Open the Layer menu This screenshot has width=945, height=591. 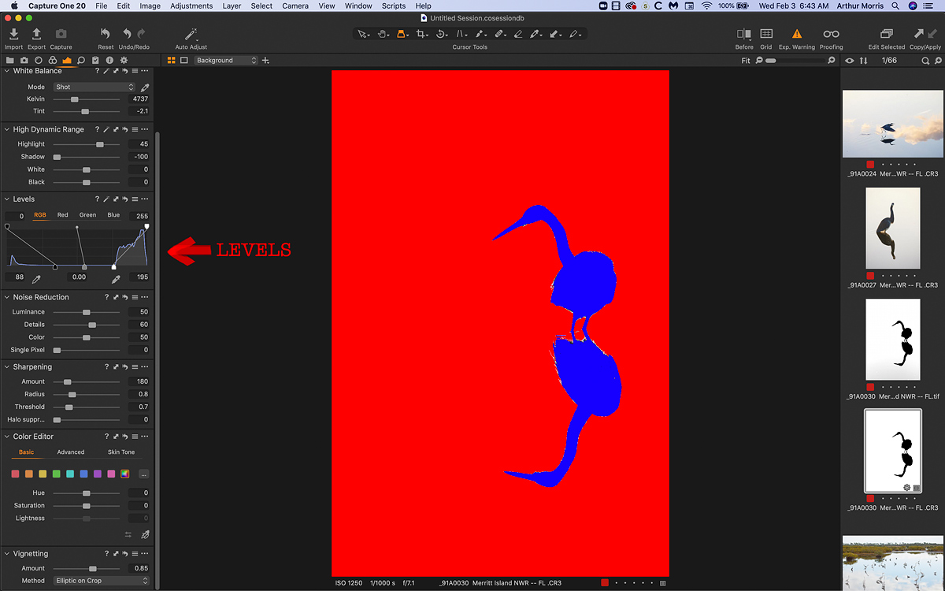[x=232, y=6]
